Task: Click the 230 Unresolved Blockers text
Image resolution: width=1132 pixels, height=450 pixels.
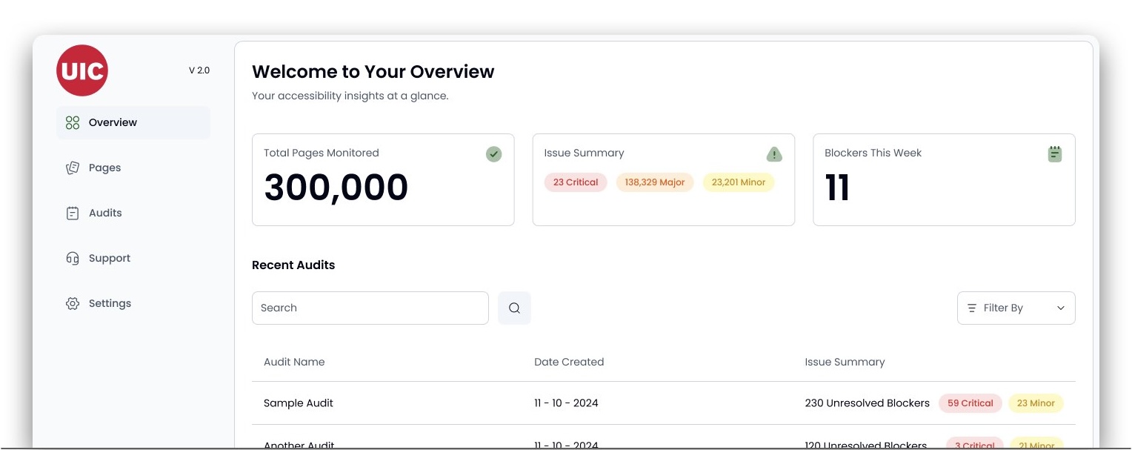Action: point(868,404)
